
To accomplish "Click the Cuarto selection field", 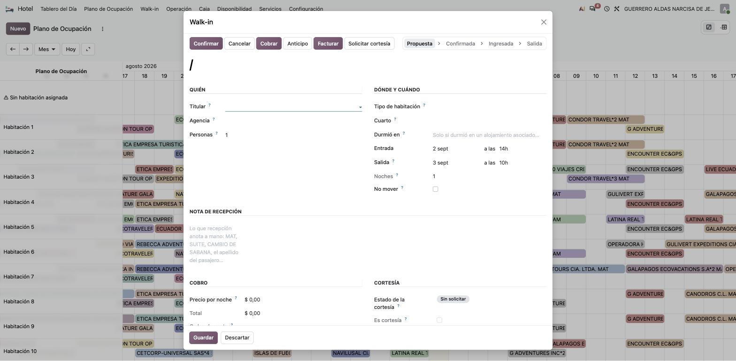I will pos(490,121).
